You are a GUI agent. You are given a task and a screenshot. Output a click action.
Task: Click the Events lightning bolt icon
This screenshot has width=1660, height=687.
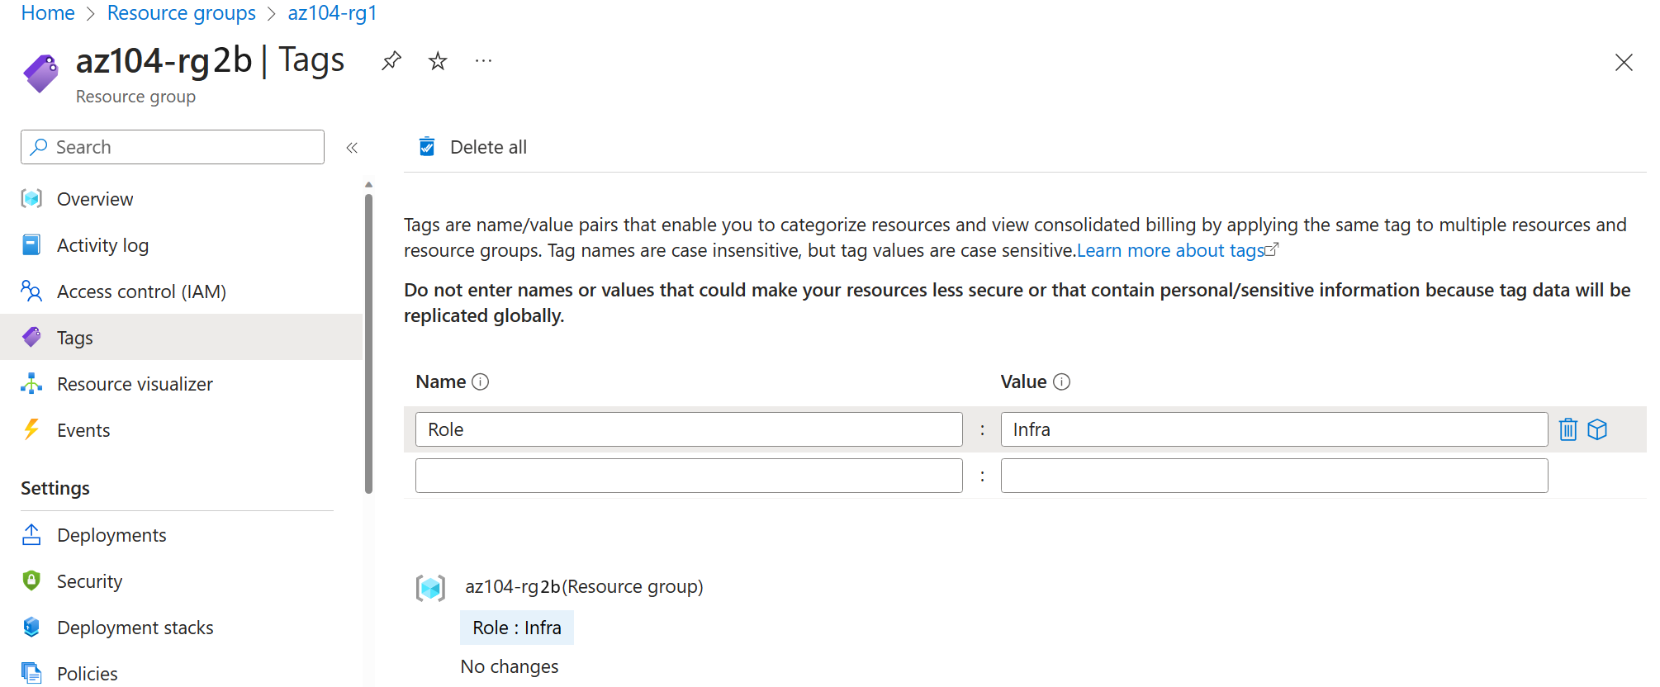coord(31,429)
